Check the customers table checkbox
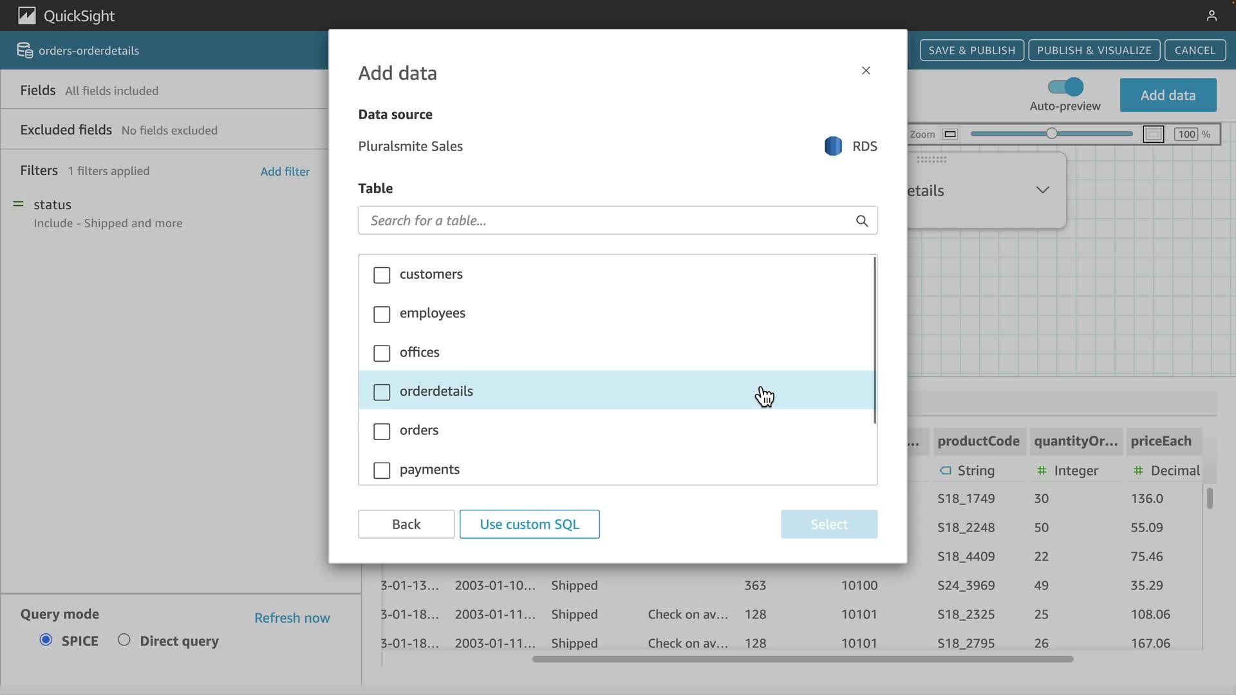Screen dimensions: 1236x695 click(x=382, y=275)
